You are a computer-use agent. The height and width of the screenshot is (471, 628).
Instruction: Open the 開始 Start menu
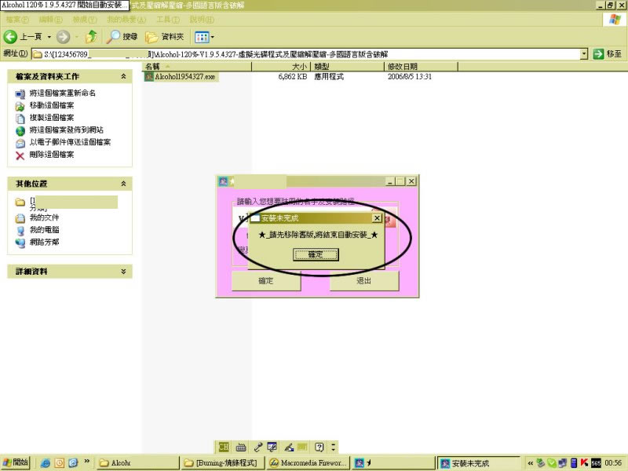pyautogui.click(x=15, y=462)
